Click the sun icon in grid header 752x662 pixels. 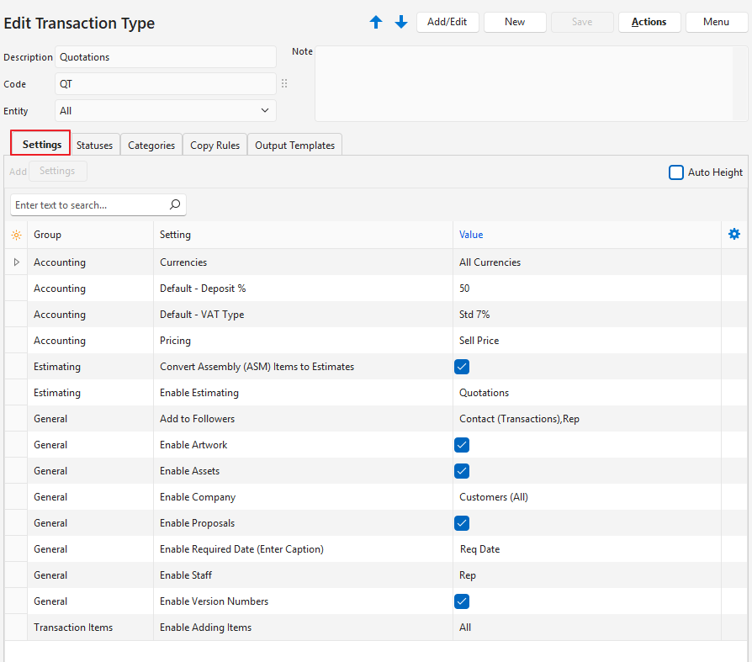pos(16,236)
